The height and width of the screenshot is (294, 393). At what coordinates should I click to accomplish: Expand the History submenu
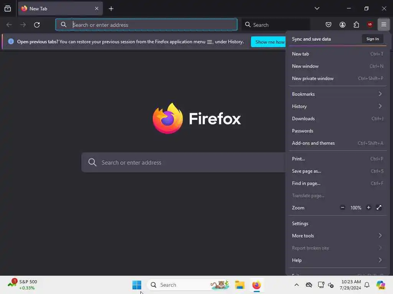(338, 106)
